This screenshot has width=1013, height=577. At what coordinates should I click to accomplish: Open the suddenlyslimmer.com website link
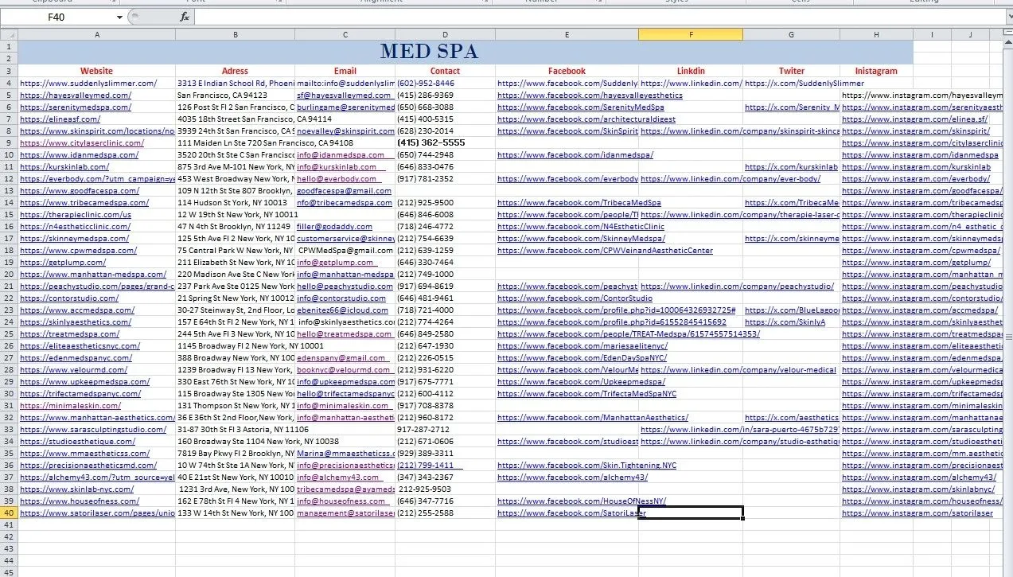point(88,83)
